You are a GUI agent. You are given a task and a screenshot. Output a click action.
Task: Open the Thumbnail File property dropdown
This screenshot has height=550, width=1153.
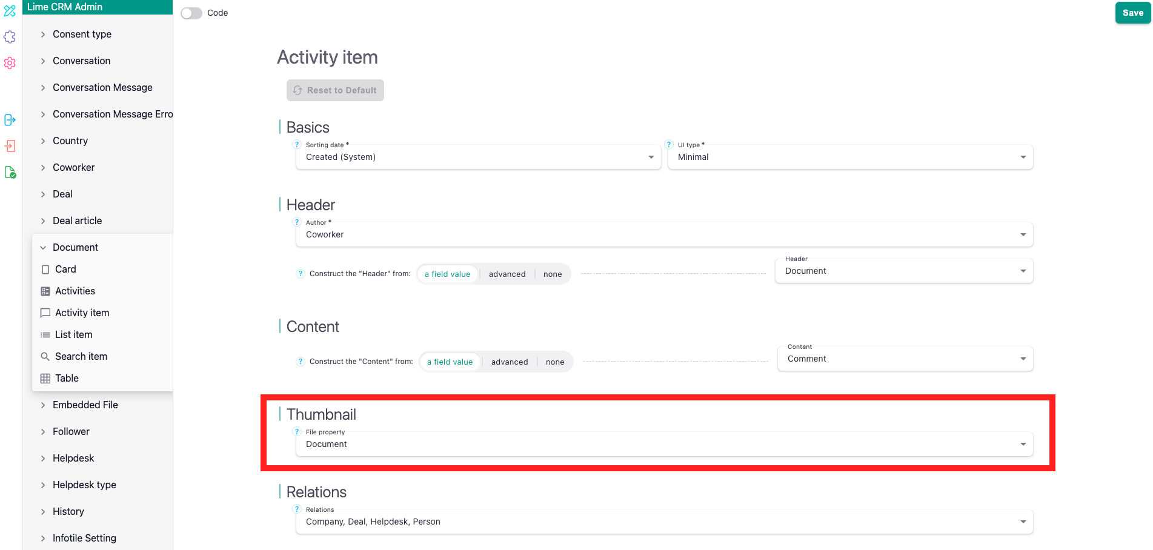664,445
